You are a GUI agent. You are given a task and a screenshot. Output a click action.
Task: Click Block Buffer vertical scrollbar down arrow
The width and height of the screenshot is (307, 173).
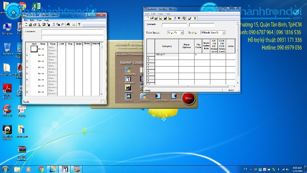(x=102, y=94)
